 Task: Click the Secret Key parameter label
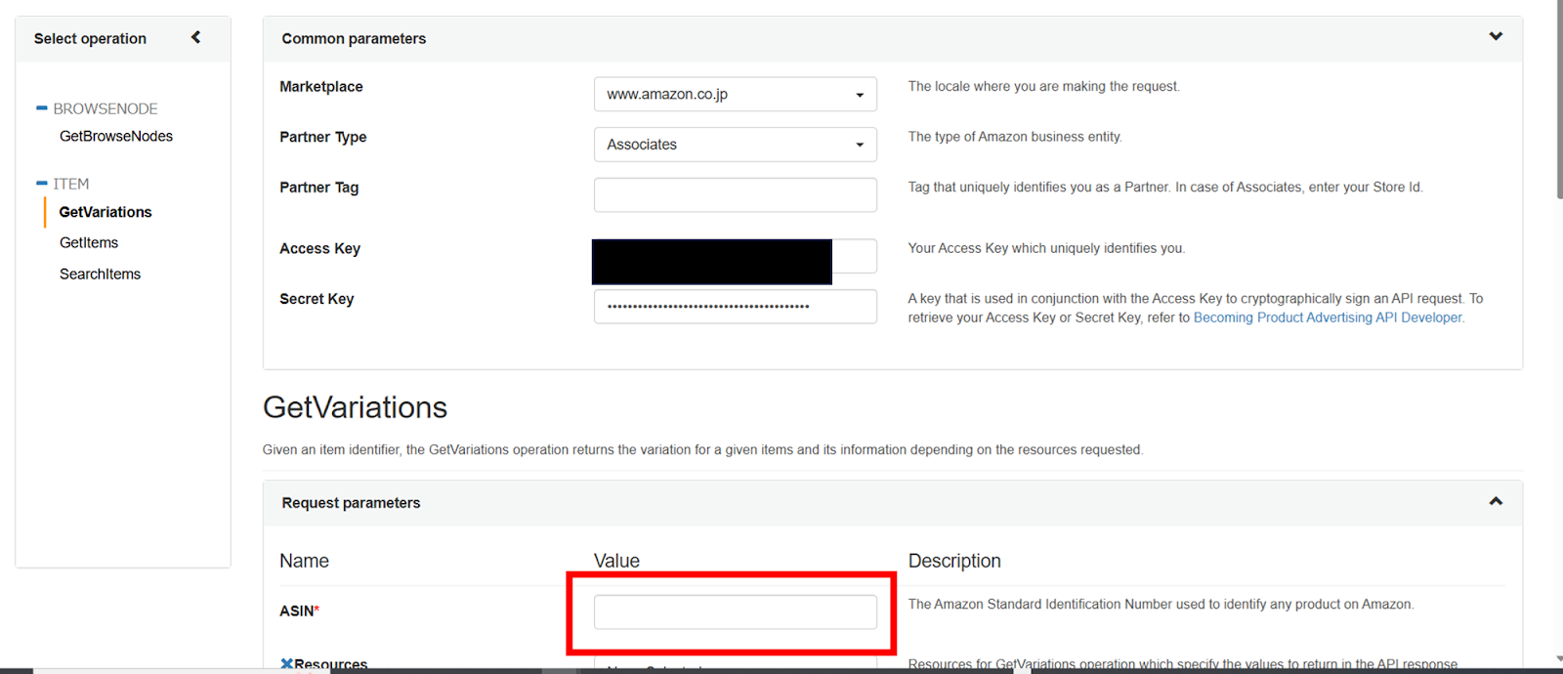(317, 299)
